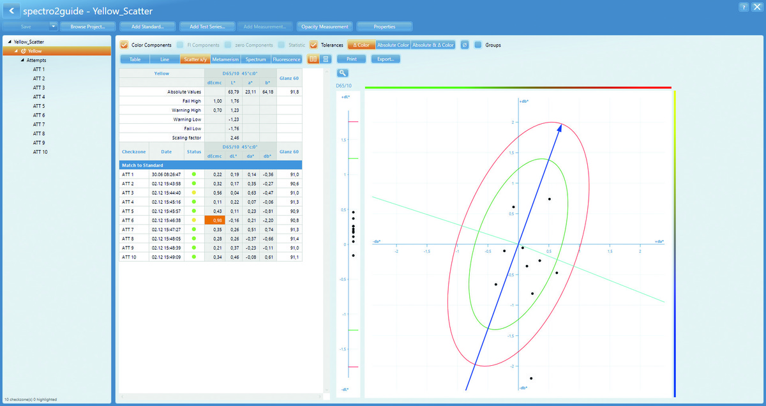766x406 pixels.
Task: Click the green-to-red gradient bar above chart
Action: coord(518,87)
